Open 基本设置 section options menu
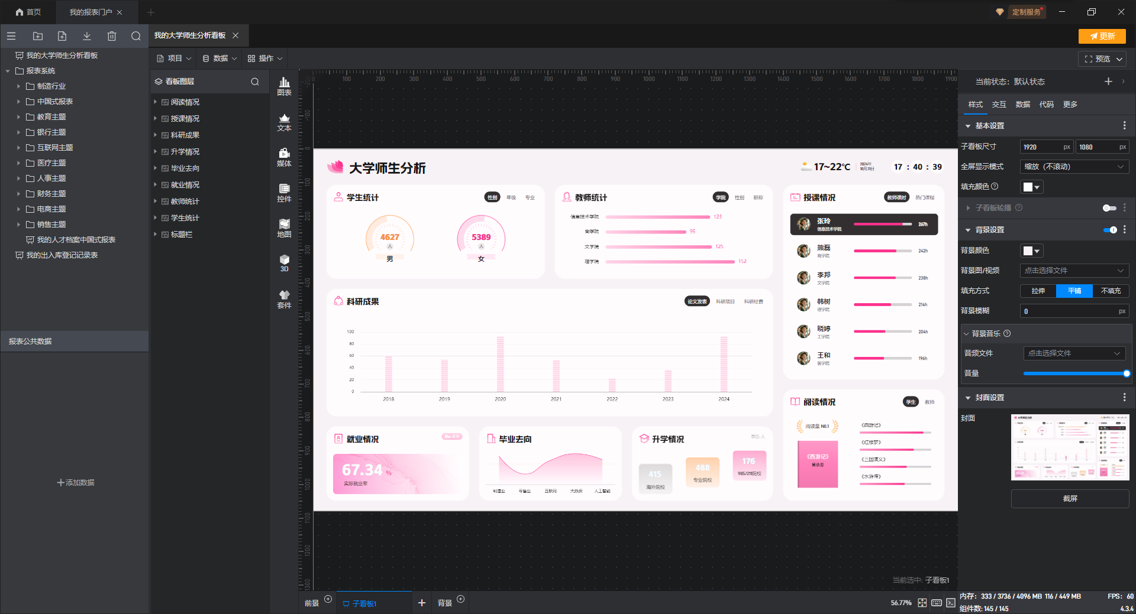Image resolution: width=1136 pixels, height=614 pixels. [x=1124, y=125]
